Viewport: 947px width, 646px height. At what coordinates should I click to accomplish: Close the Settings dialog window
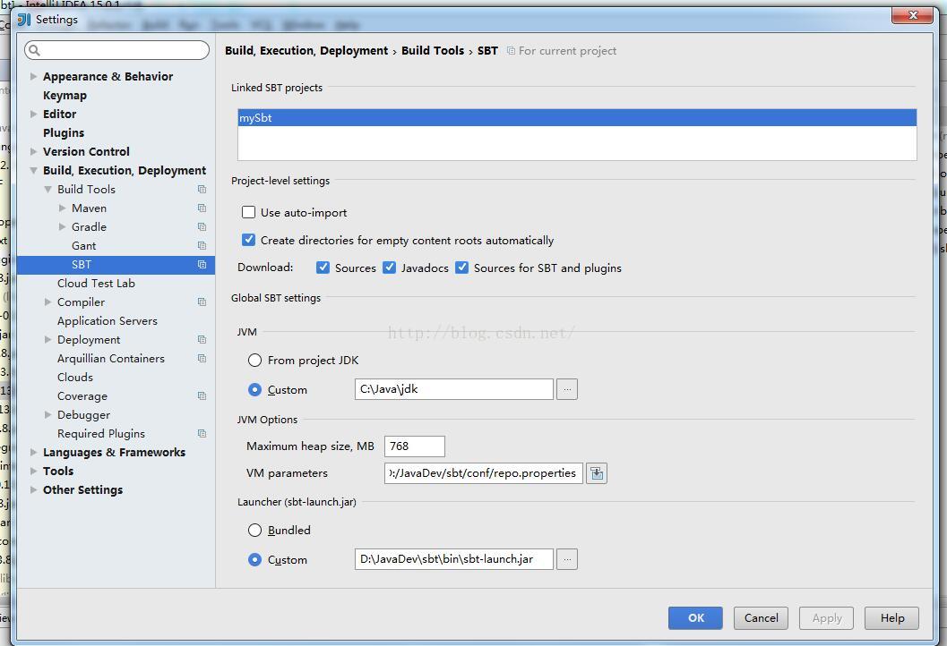pos(913,15)
